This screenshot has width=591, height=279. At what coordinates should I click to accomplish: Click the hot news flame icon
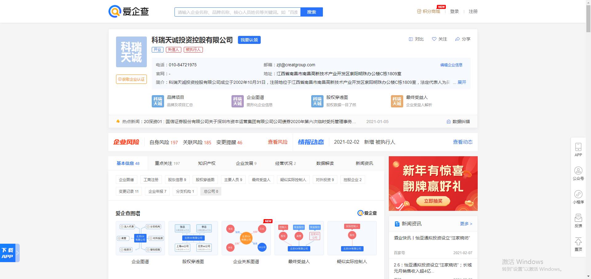click(118, 121)
